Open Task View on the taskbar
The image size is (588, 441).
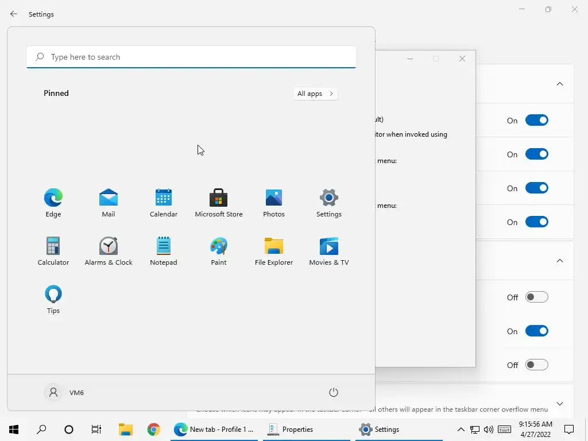pyautogui.click(x=96, y=430)
